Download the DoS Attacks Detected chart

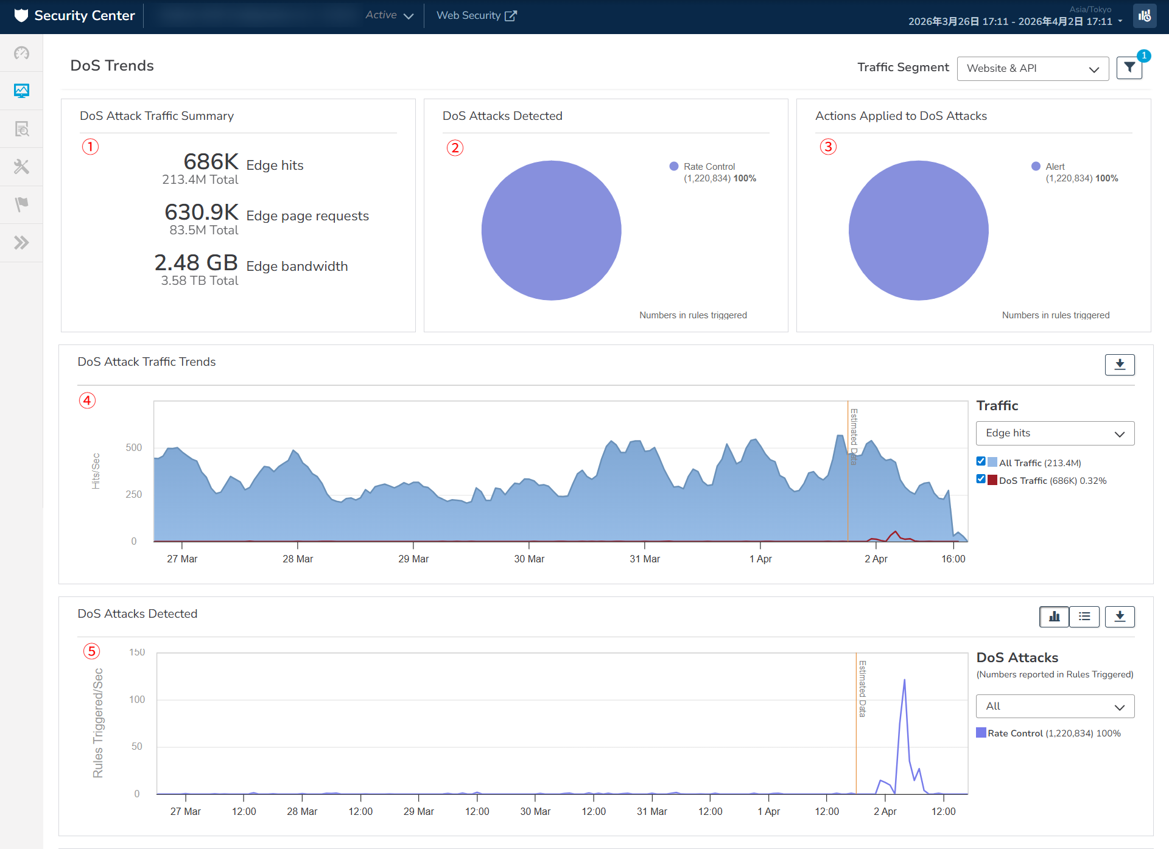coord(1119,617)
